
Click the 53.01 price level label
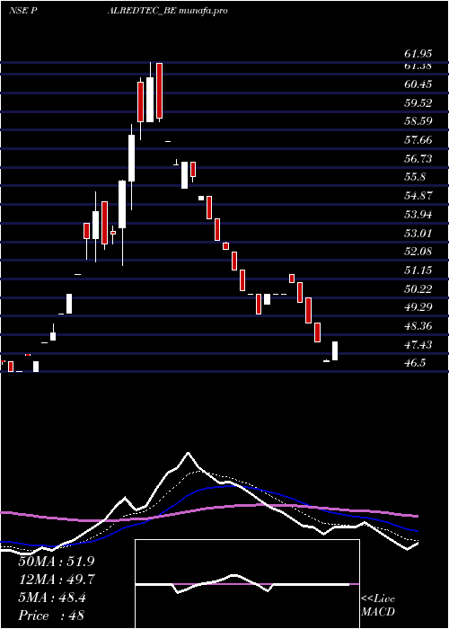pos(418,234)
